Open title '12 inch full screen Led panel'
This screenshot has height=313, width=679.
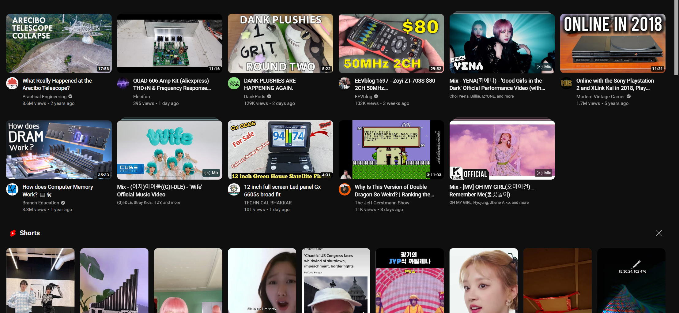(282, 191)
